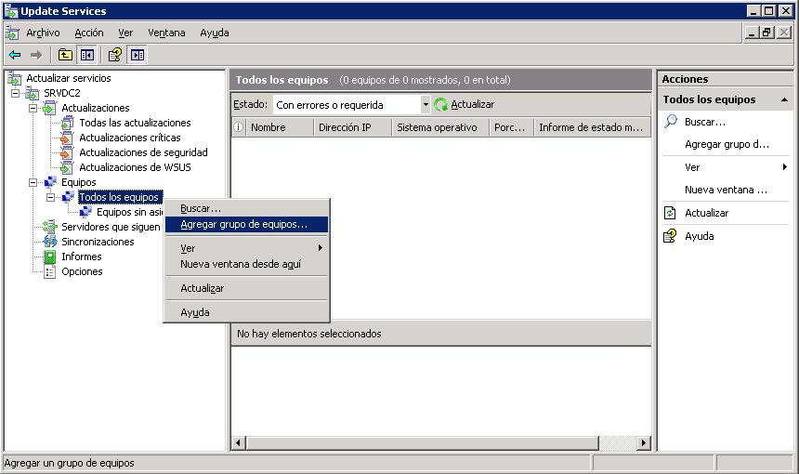799x474 pixels.
Task: Collapse the SRVDC2 server node
Action: tap(16, 93)
